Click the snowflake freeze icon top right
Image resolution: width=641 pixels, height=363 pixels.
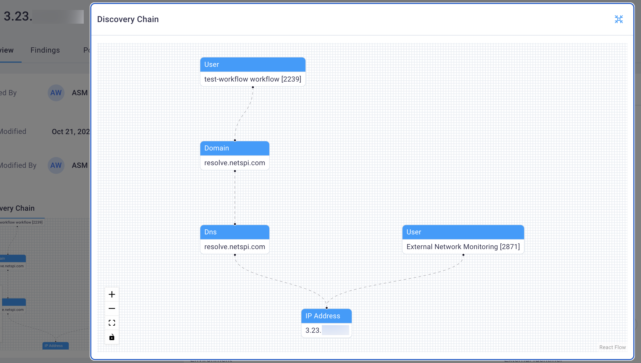tap(619, 19)
